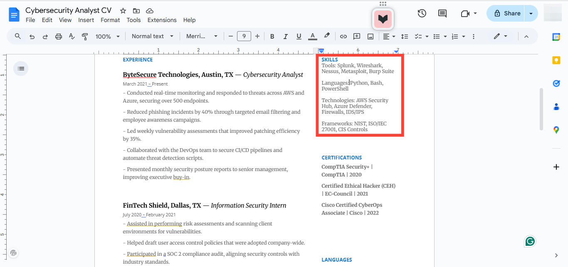
Task: Open Google Tasks side panel
Action: [556, 83]
